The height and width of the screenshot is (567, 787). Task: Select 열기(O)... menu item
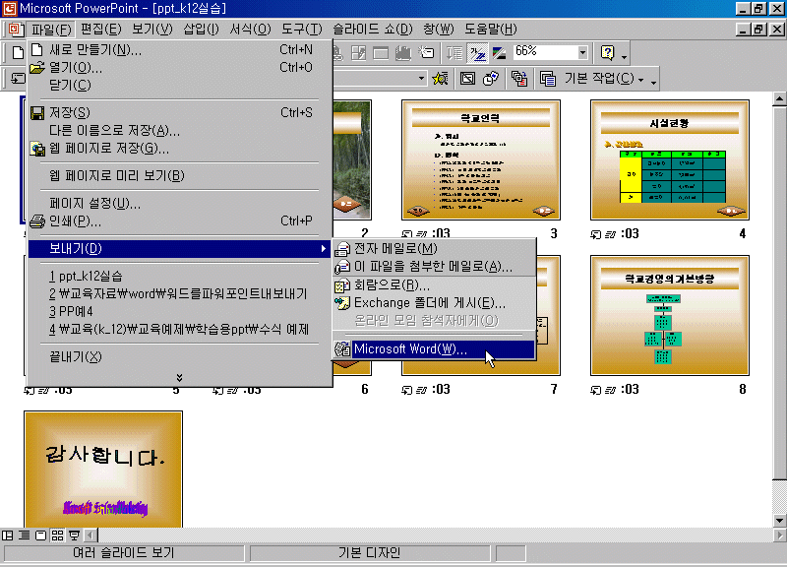tap(180, 67)
